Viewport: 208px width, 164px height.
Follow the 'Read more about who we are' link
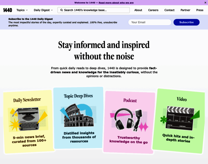[116, 2]
